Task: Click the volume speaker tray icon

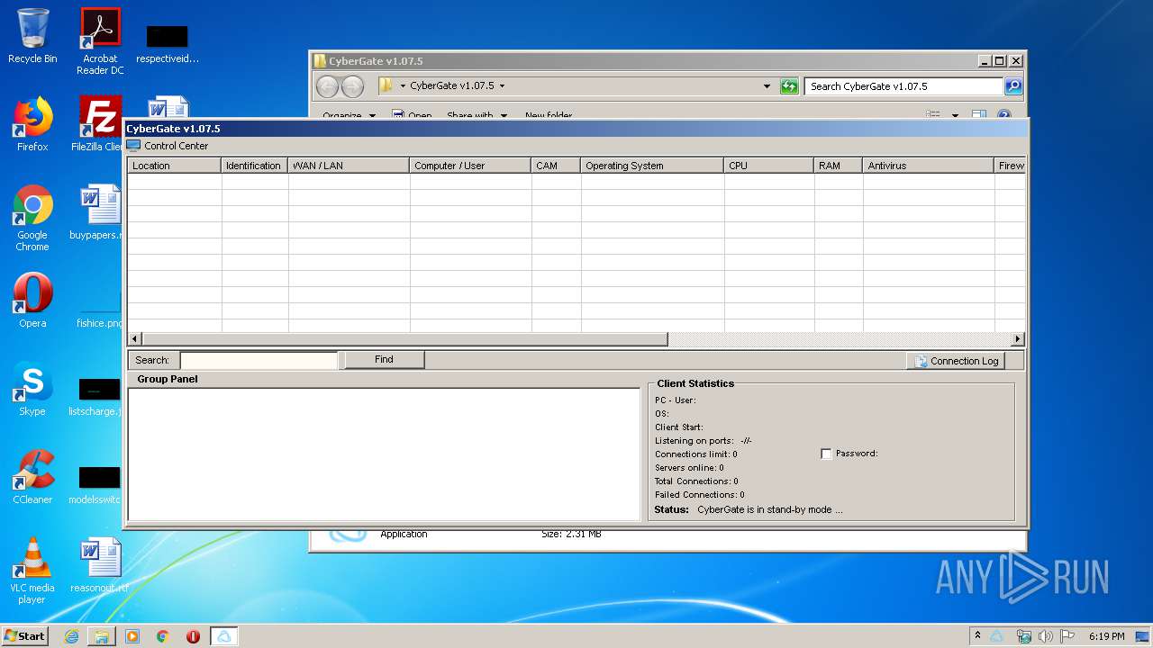Action: 1046,636
